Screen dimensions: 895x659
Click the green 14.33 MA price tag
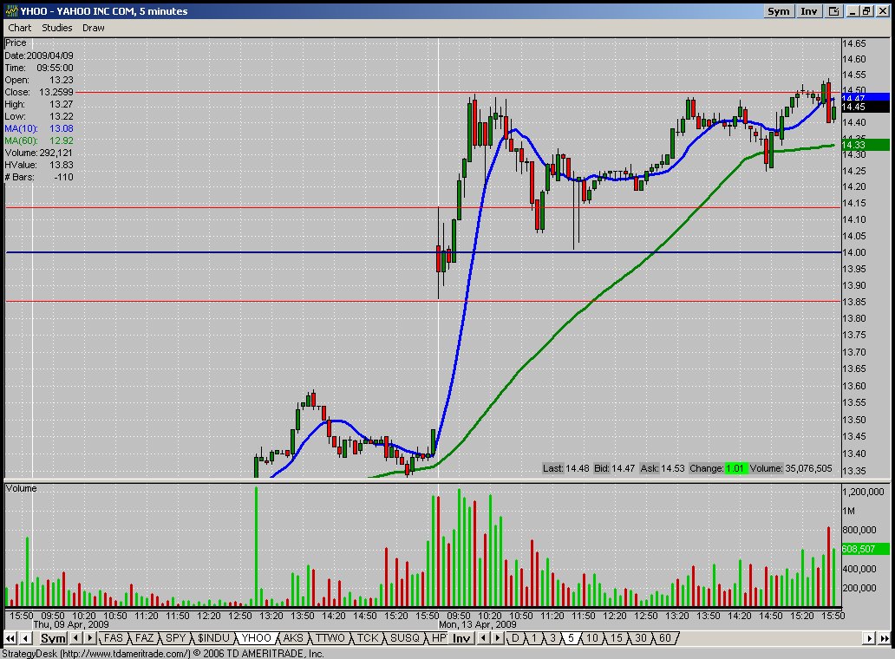pyautogui.click(x=866, y=145)
